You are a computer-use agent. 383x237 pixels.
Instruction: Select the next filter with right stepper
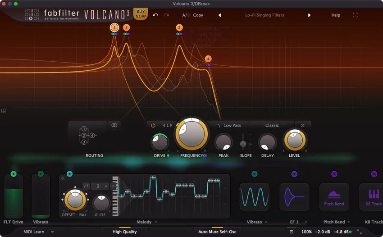[171, 125]
